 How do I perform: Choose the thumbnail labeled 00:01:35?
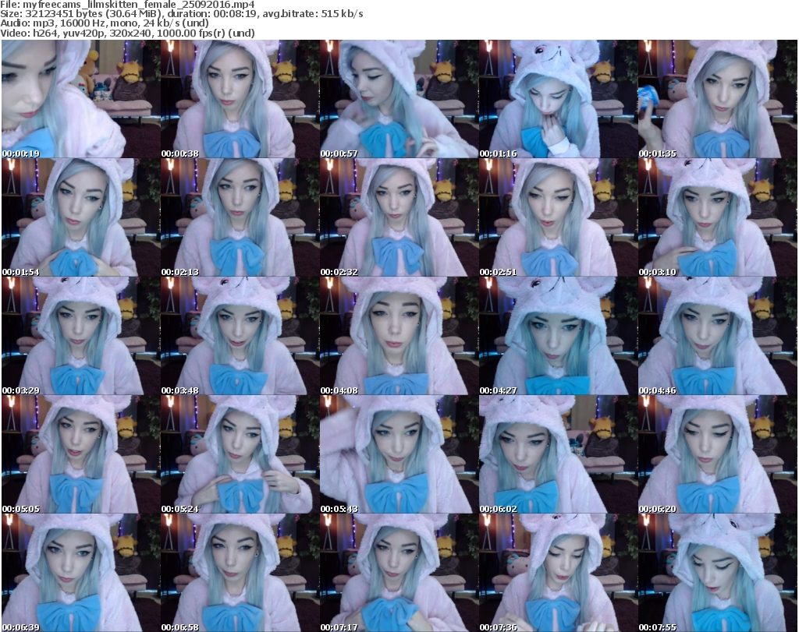coord(718,99)
